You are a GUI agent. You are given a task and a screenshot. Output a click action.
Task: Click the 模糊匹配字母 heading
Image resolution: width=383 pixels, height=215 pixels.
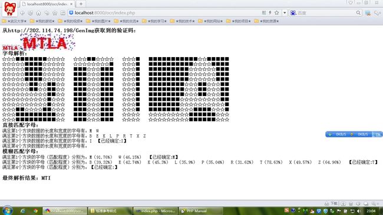(20, 151)
